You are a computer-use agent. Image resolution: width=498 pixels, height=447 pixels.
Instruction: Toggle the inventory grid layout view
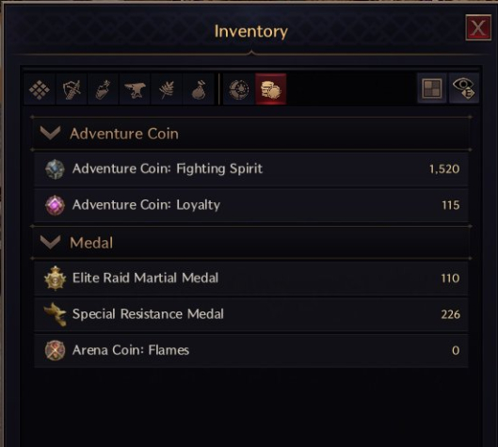tap(432, 88)
